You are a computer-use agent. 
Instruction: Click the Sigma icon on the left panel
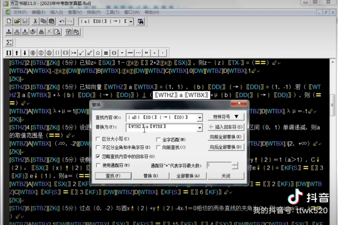[x=9, y=42]
